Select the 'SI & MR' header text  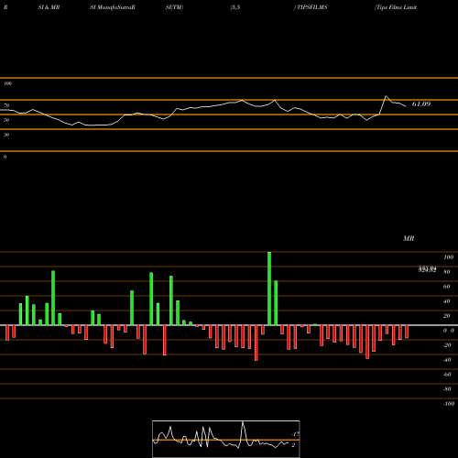pyautogui.click(x=49, y=7)
